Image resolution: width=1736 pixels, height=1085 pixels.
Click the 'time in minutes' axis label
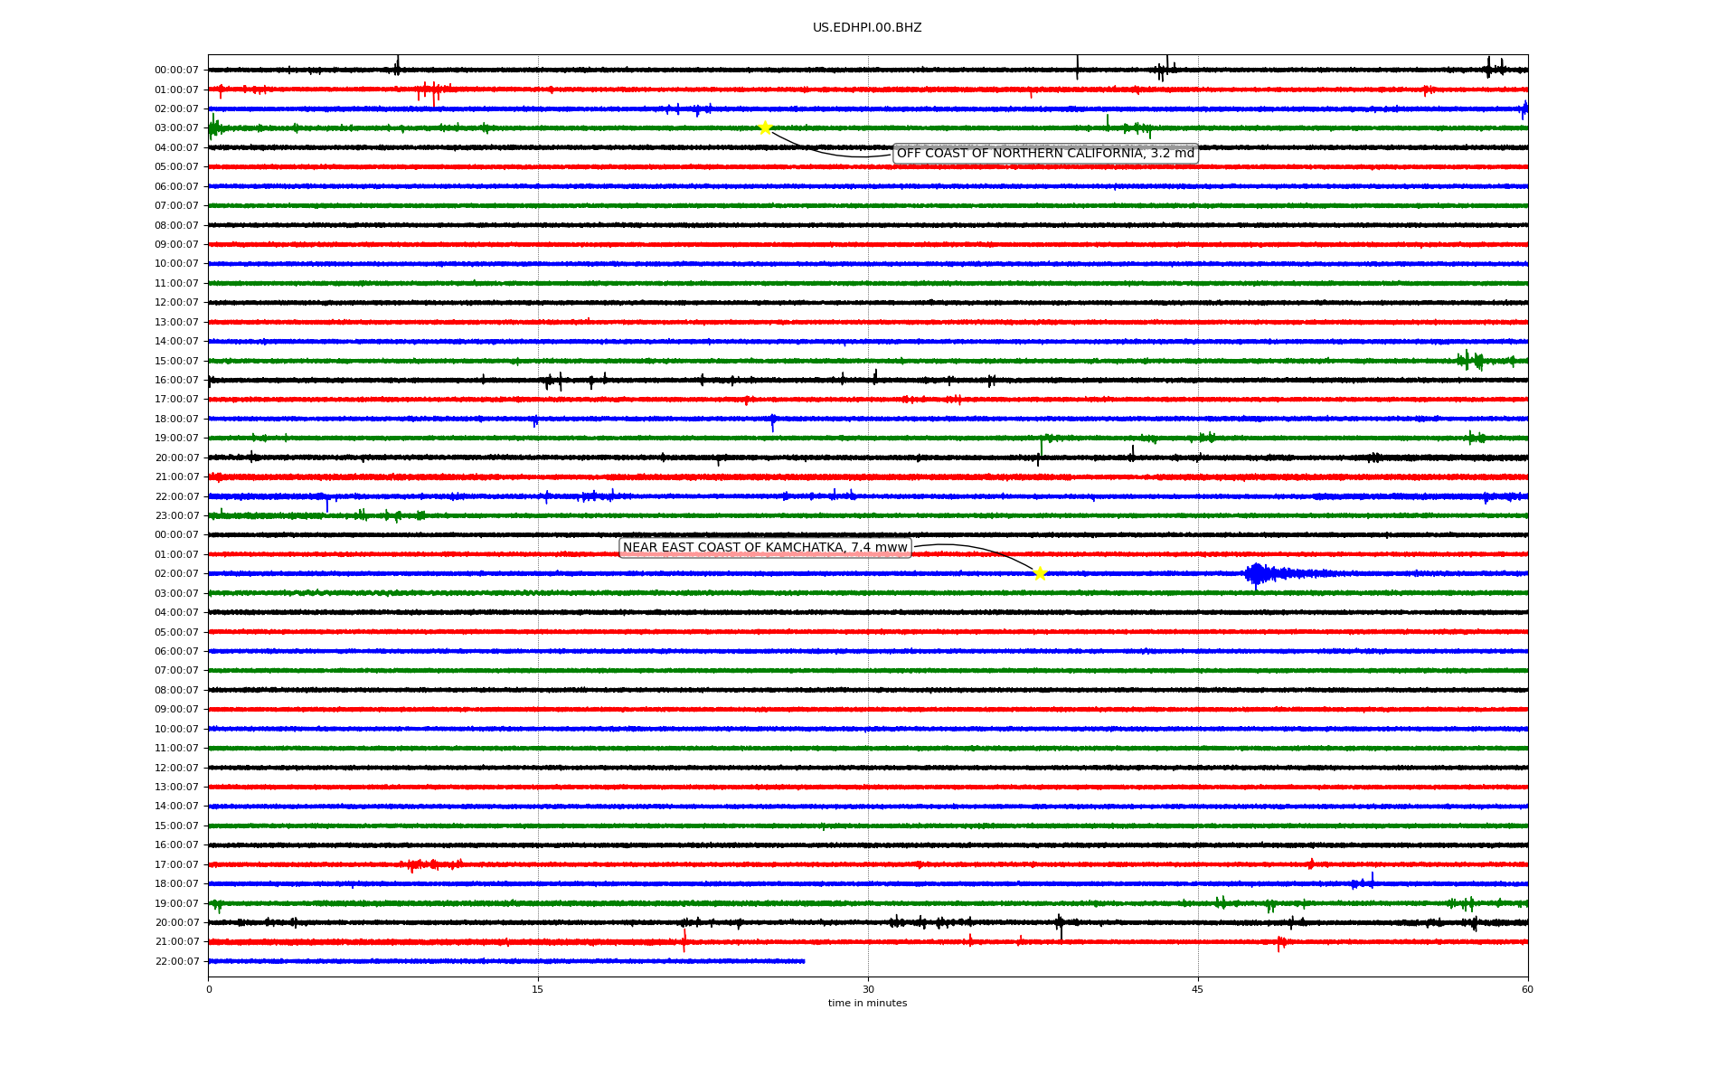(867, 1004)
